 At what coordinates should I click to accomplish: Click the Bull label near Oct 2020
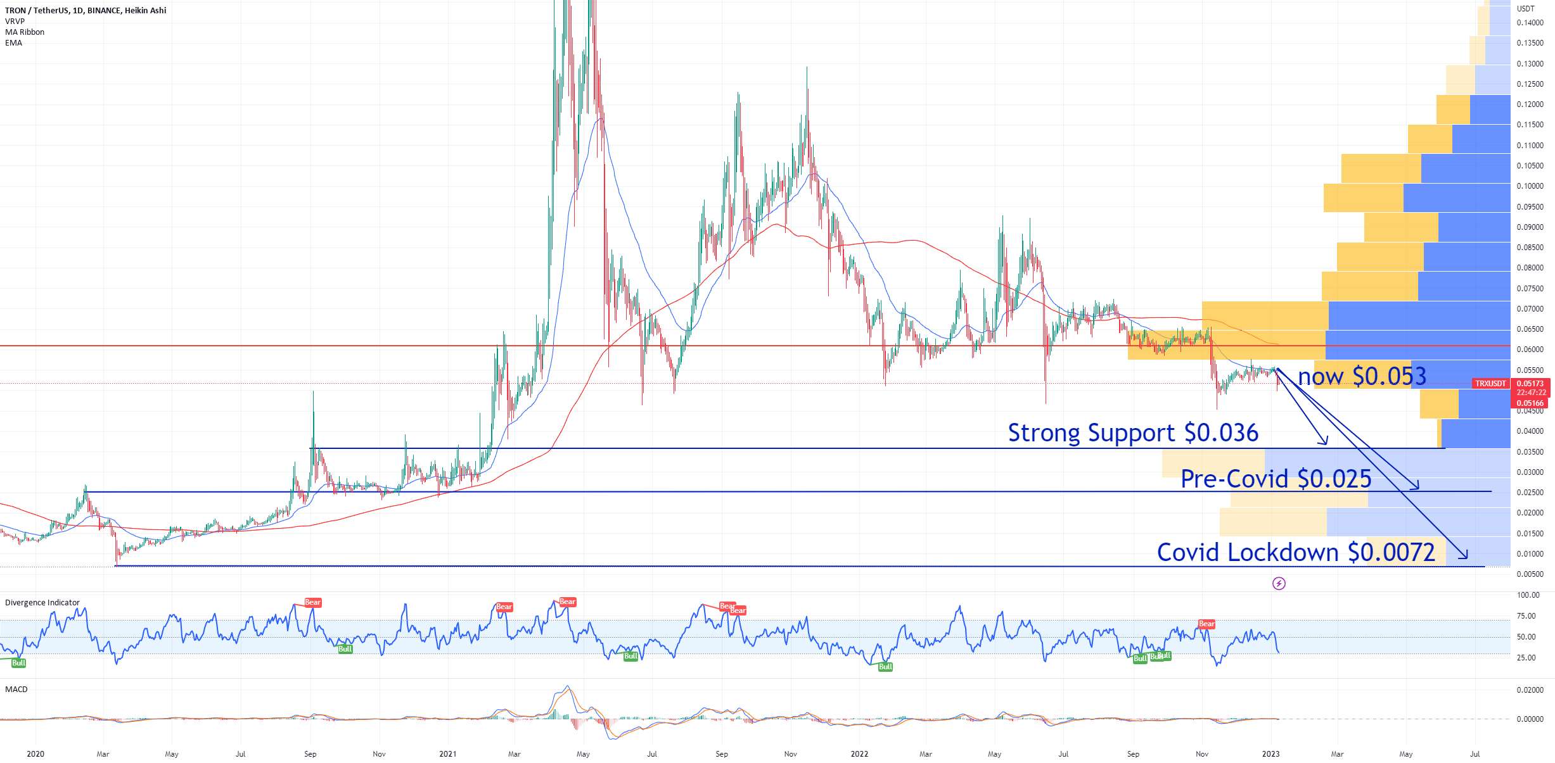[345, 649]
